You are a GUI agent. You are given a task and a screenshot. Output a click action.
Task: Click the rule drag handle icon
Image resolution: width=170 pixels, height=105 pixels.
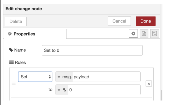[x=14, y=83]
